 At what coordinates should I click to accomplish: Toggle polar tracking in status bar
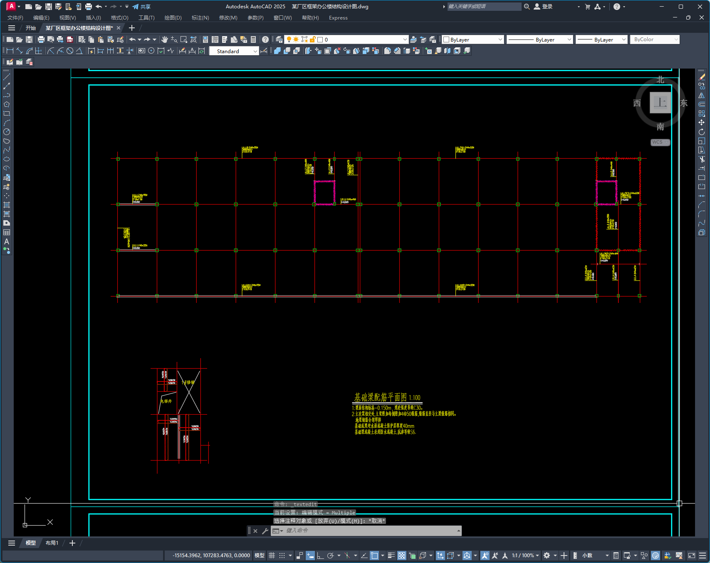(x=331, y=556)
